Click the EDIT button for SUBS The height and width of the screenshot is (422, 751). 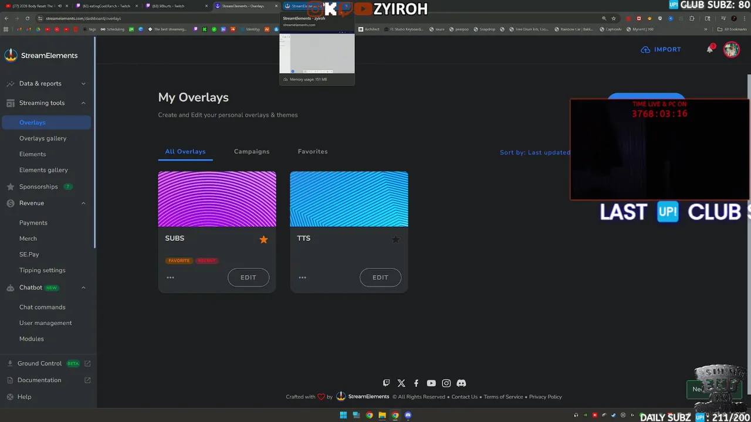[x=248, y=277]
